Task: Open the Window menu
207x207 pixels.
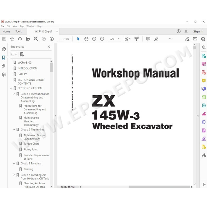Action: (30, 26)
